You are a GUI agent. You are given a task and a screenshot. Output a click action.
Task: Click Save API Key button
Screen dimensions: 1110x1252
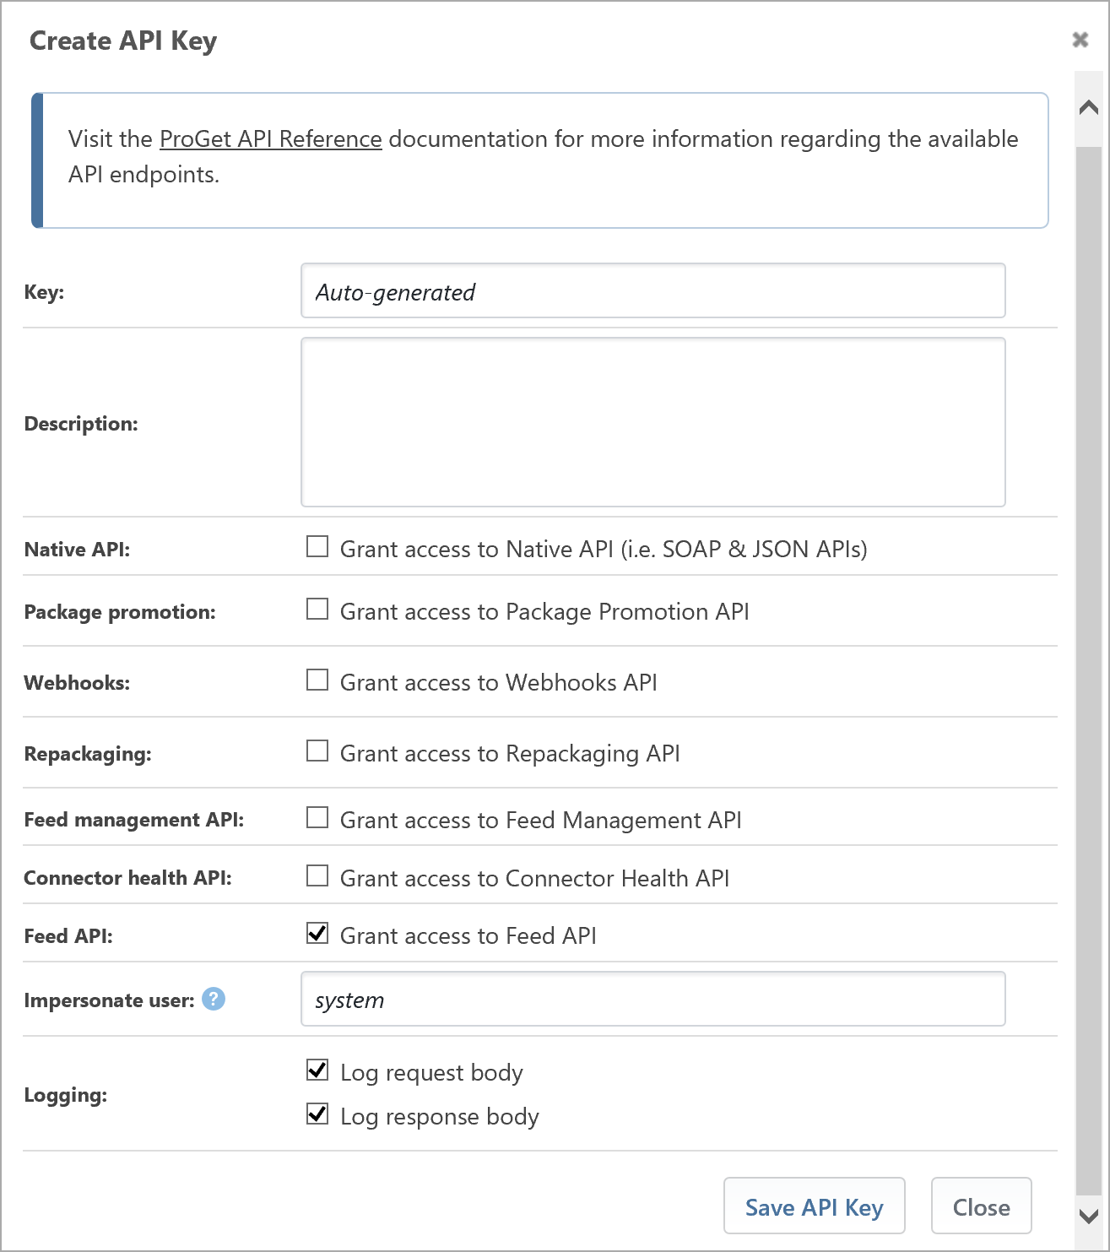(815, 1206)
